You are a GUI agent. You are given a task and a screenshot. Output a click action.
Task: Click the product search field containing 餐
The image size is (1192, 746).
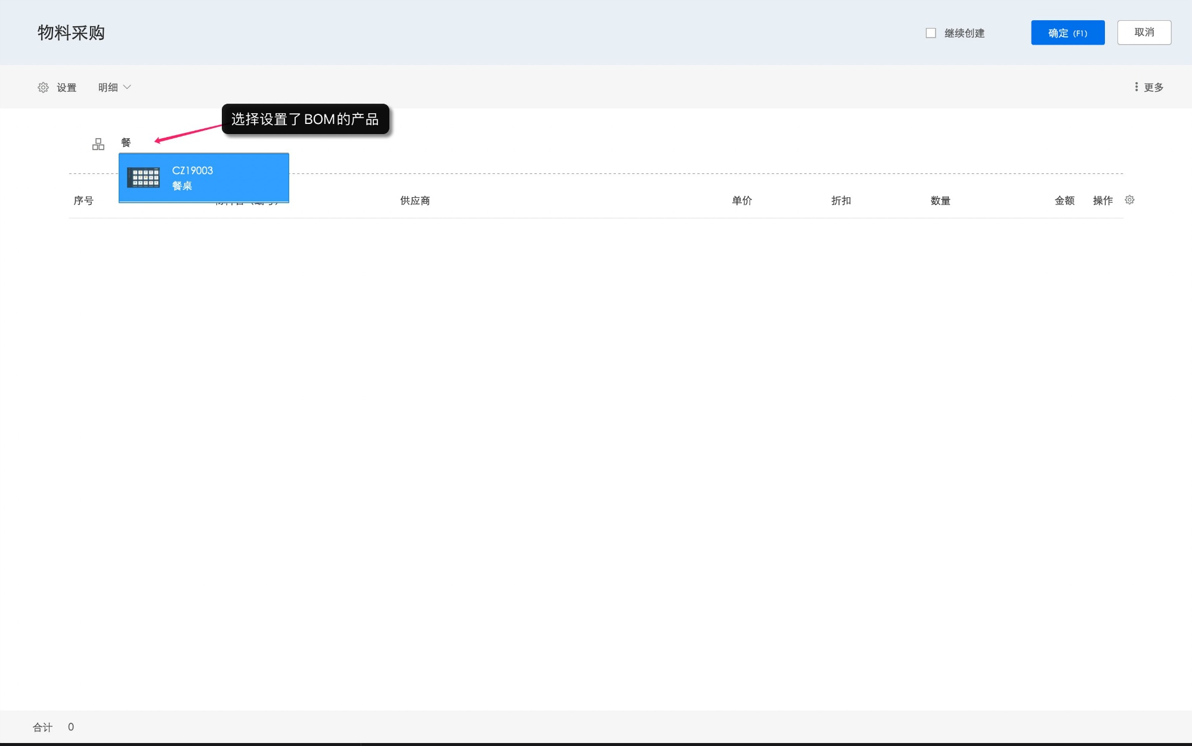[x=126, y=143]
